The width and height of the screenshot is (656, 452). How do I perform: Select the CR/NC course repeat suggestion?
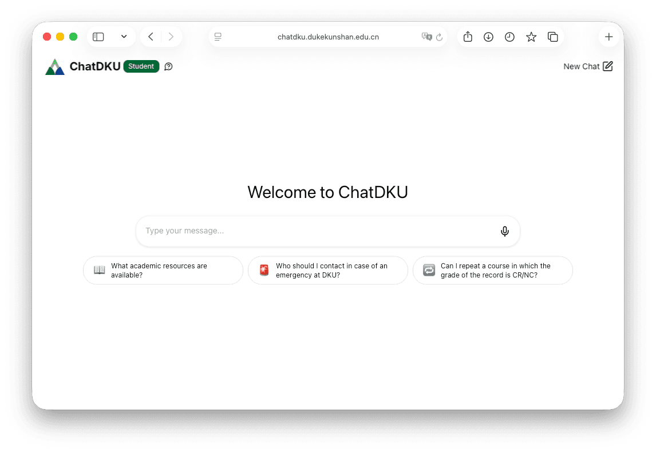pyautogui.click(x=492, y=270)
